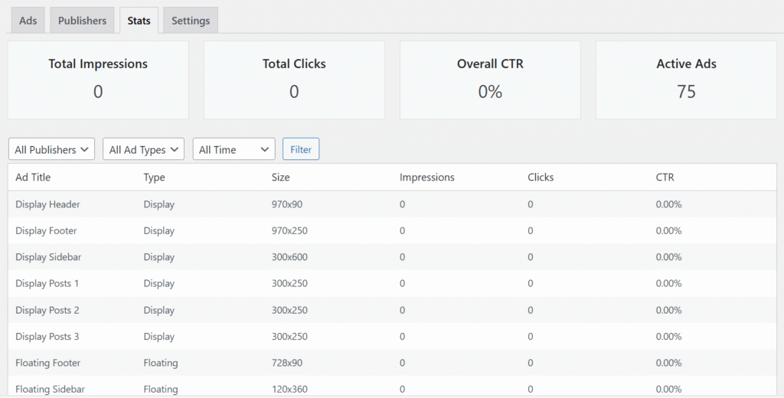
Task: Click the Clicks column header
Action: [x=541, y=177]
